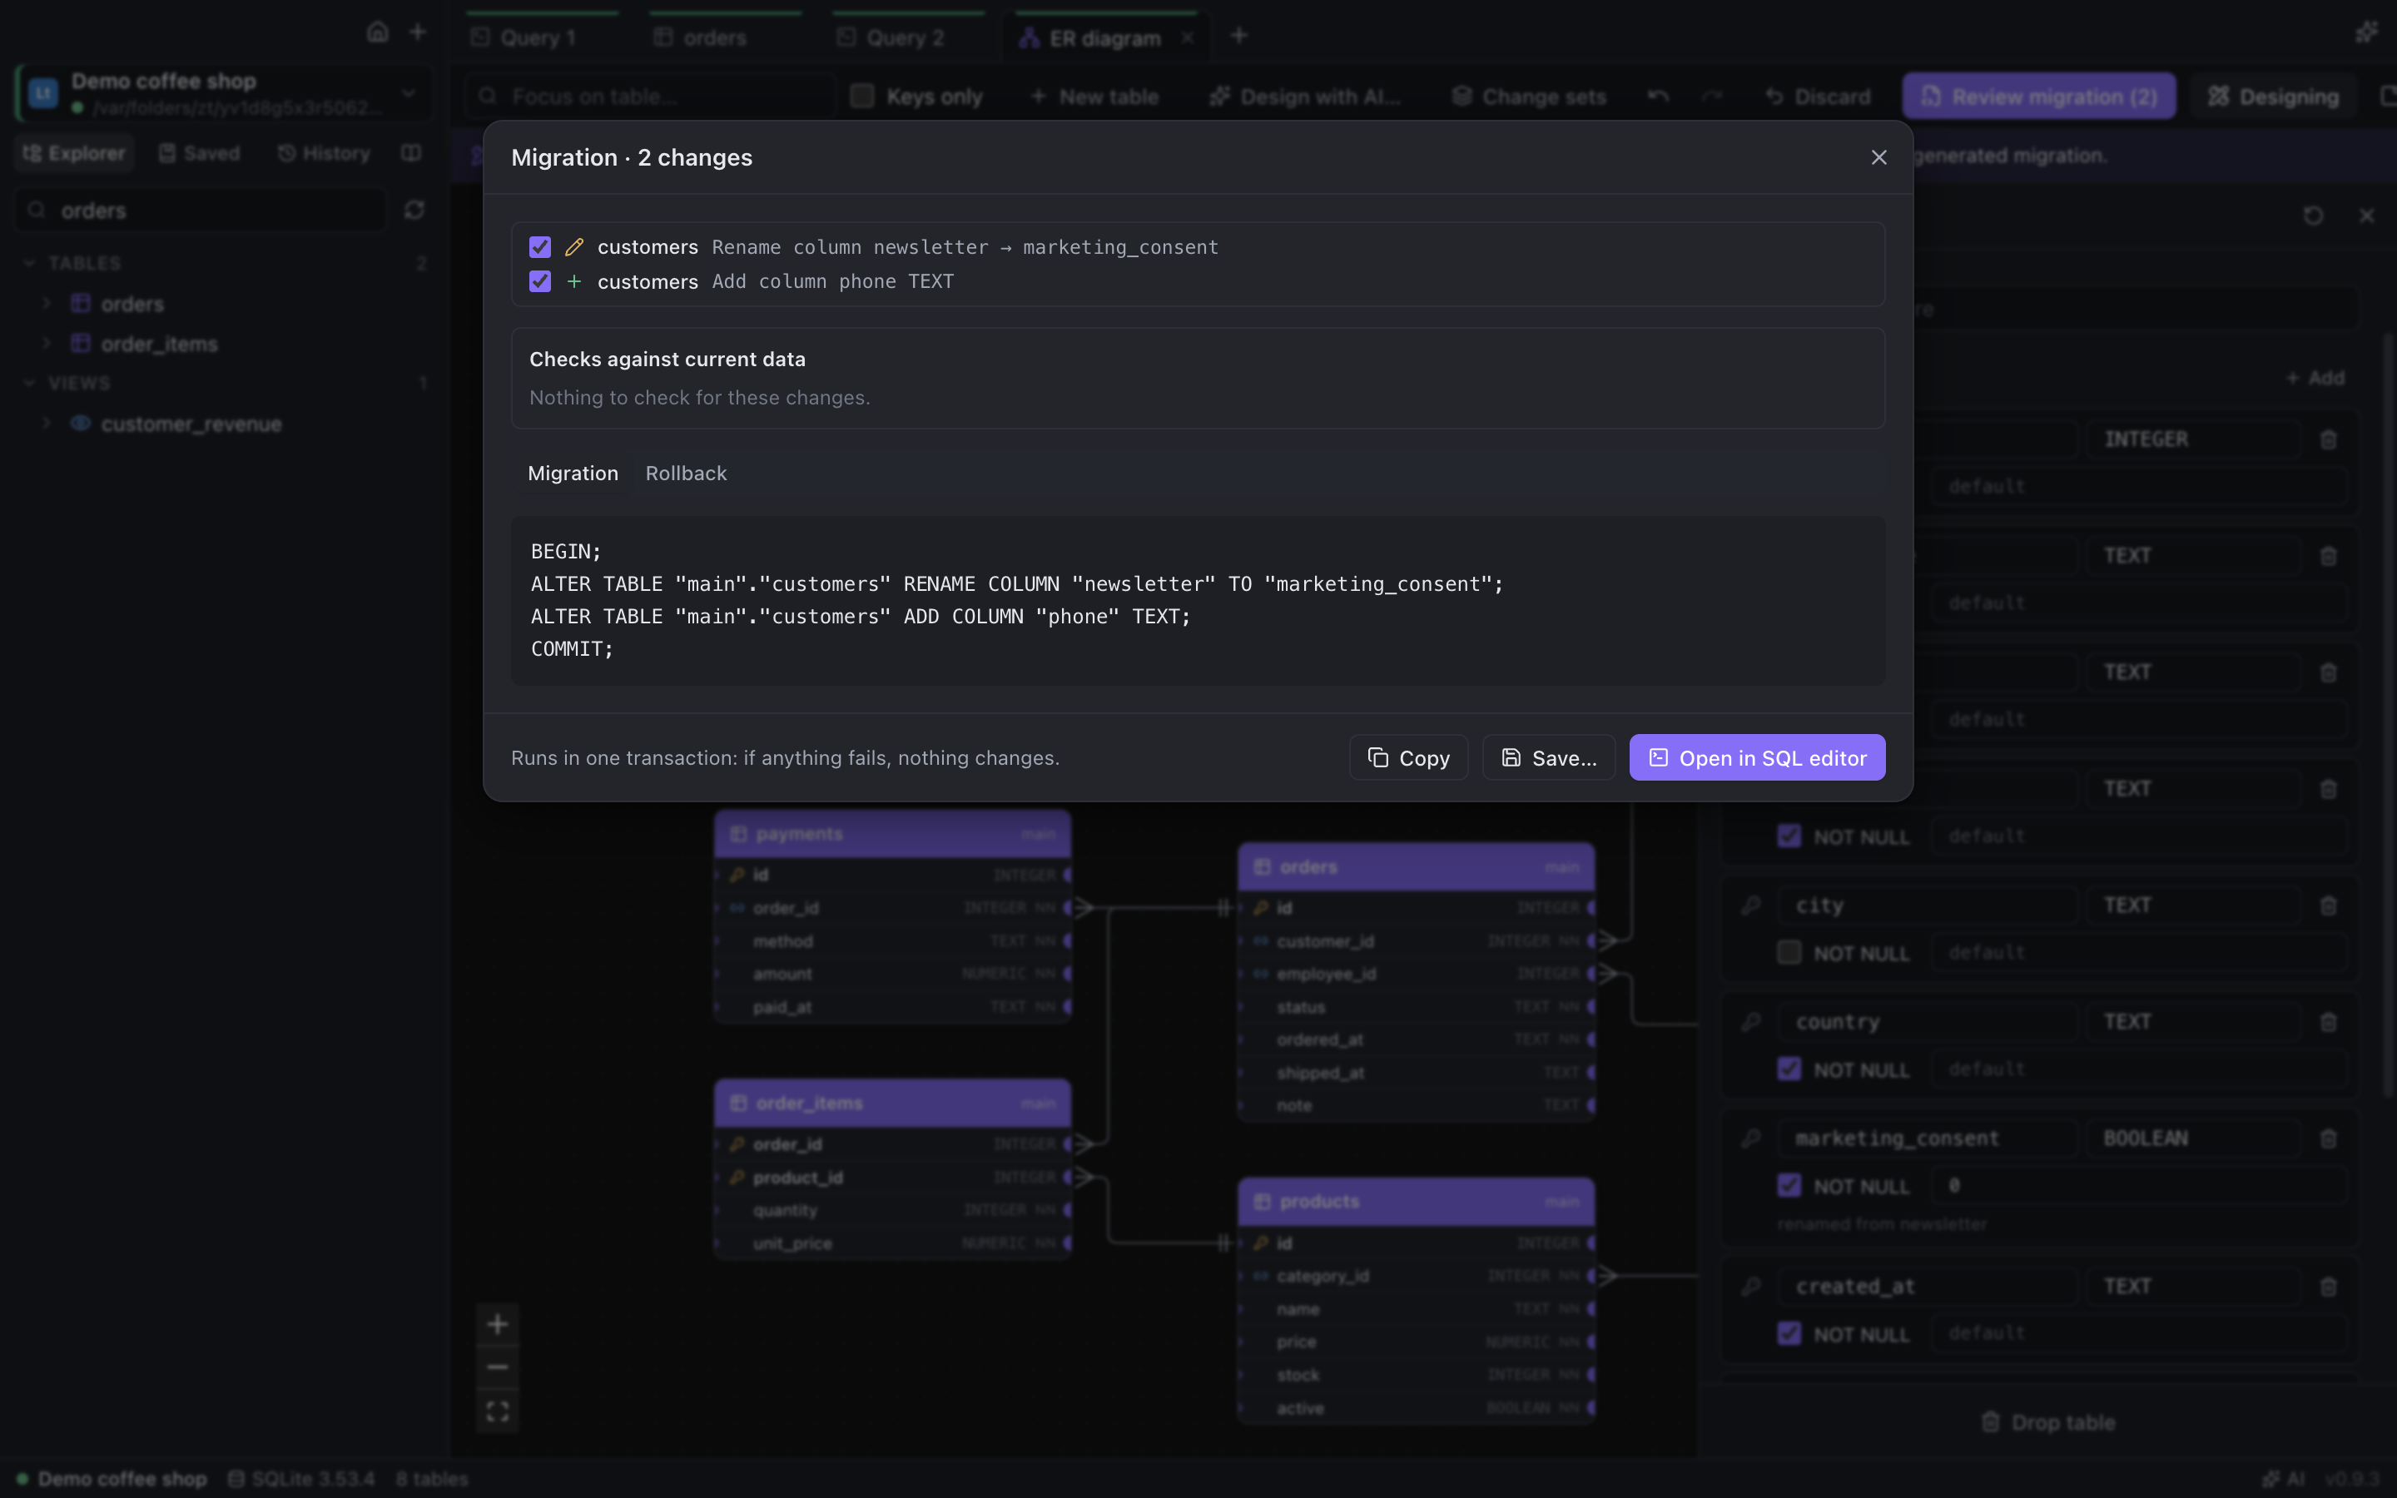Click the undo arrow icon
The image size is (2397, 1498).
1658,96
